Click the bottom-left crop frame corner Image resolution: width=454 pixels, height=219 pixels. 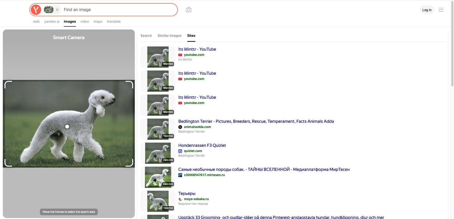click(8, 163)
